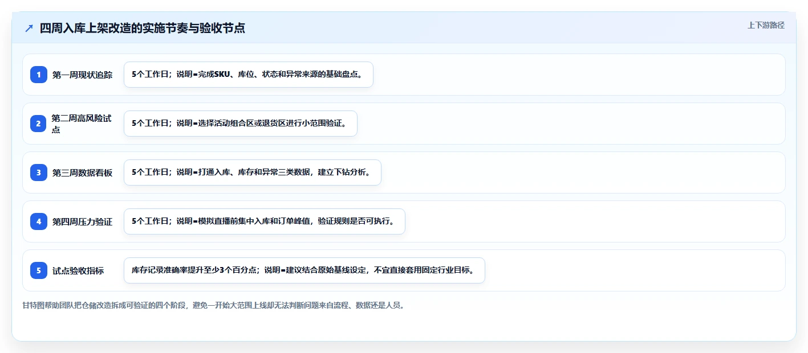Open the SKU、库位基础盘点 description box

pos(249,75)
